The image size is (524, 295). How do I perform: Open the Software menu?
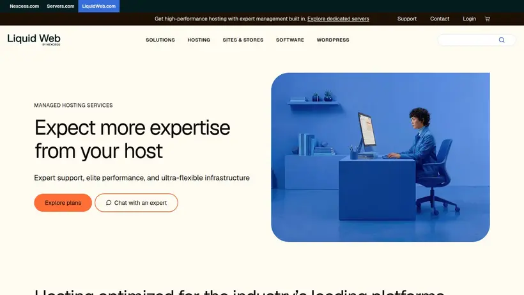[290, 40]
